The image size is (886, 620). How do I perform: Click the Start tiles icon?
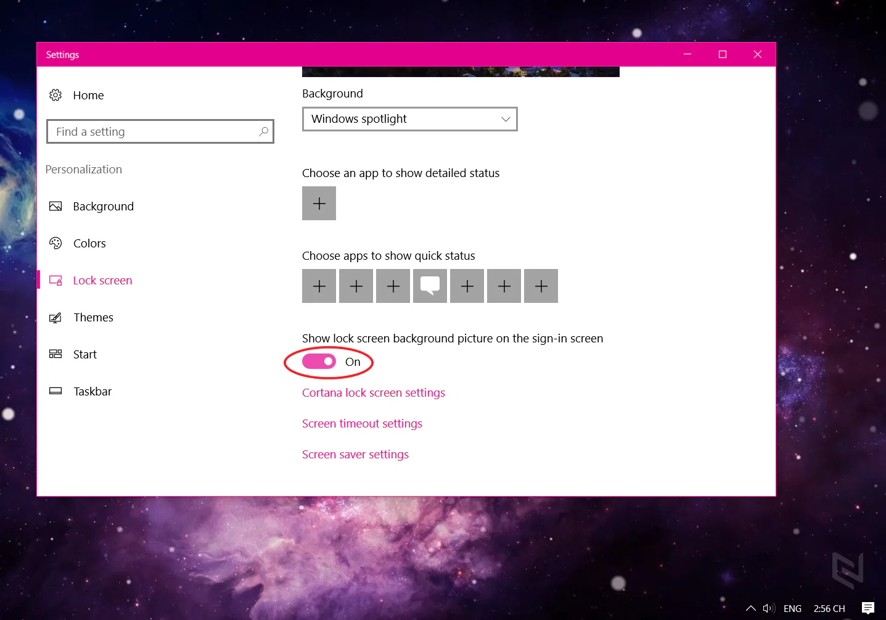(x=55, y=354)
